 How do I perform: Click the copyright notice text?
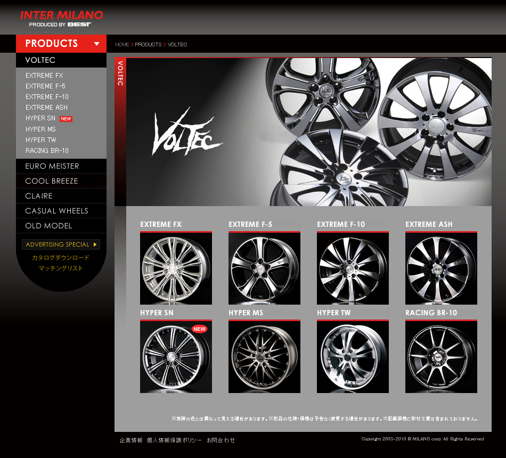[422, 439]
